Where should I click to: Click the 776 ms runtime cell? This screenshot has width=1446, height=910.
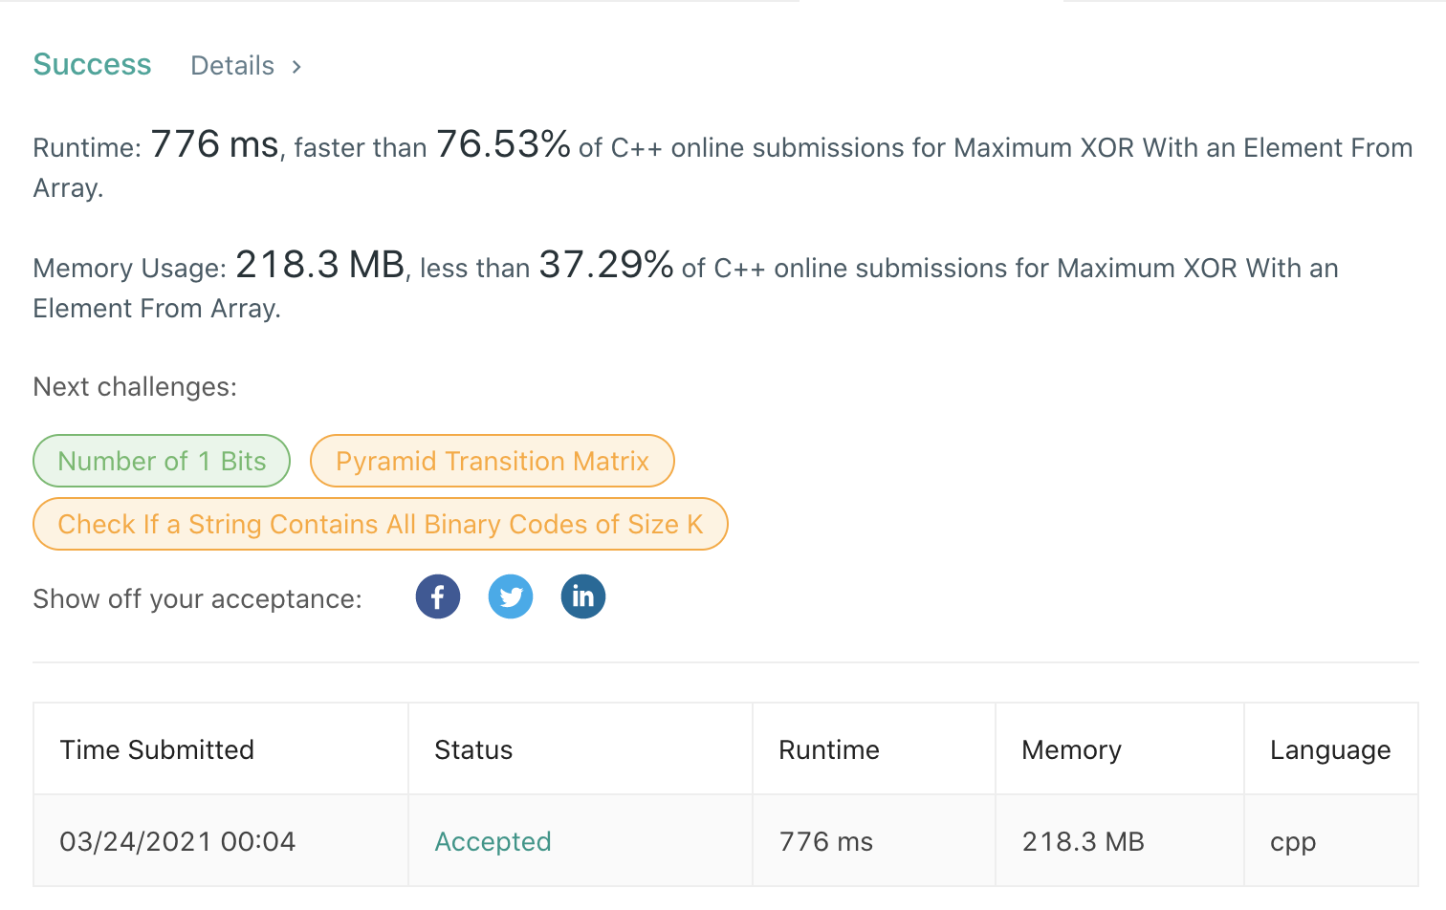click(x=826, y=841)
